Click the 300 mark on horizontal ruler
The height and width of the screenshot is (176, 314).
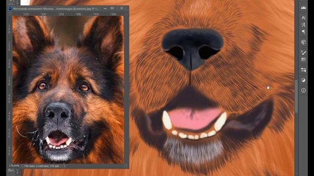pos(44,14)
